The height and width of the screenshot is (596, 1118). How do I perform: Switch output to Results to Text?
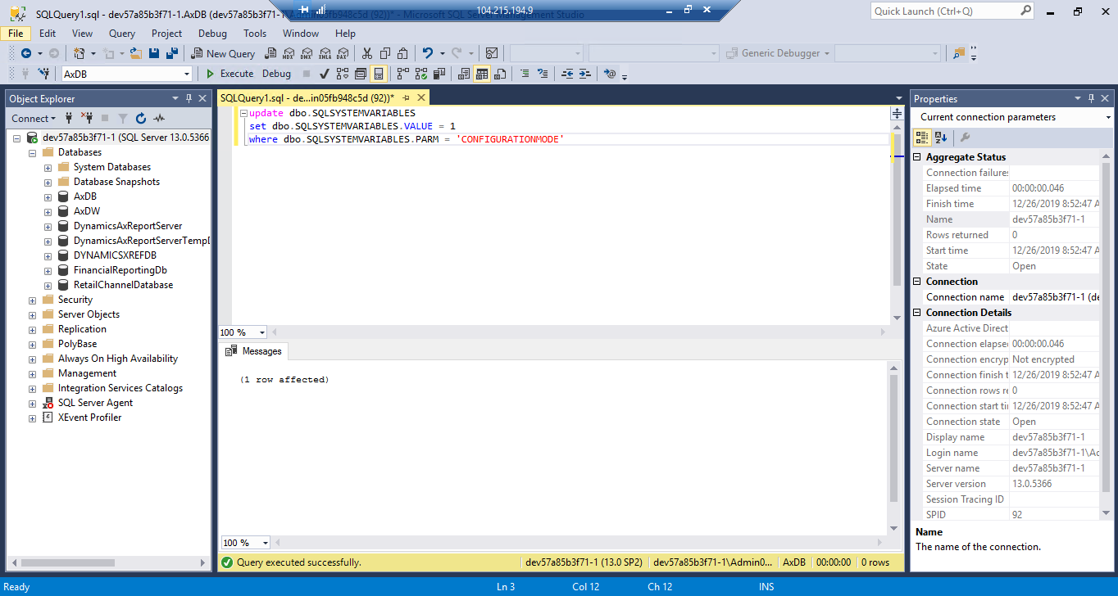point(464,74)
